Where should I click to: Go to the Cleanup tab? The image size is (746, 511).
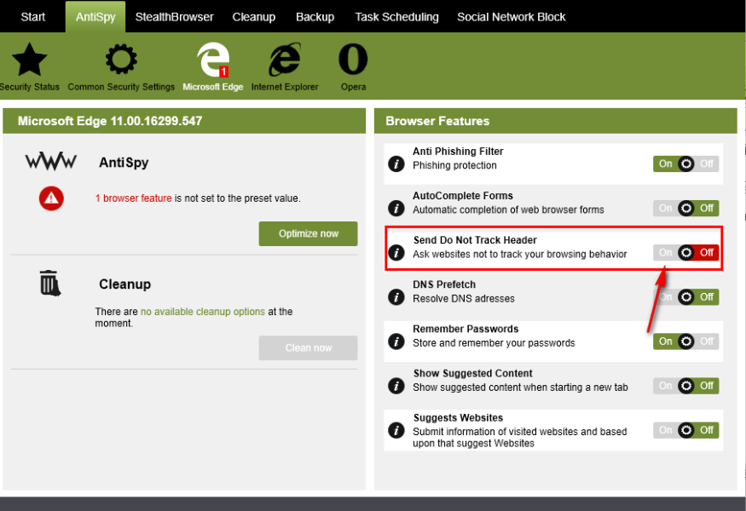click(253, 17)
